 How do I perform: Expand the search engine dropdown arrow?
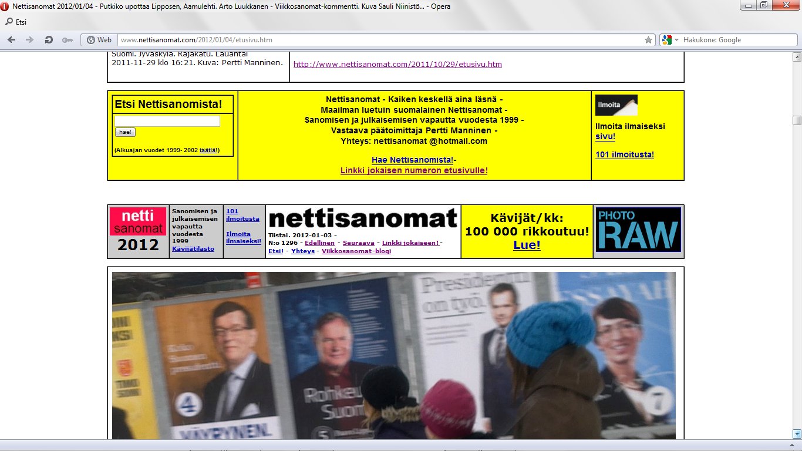tap(676, 40)
